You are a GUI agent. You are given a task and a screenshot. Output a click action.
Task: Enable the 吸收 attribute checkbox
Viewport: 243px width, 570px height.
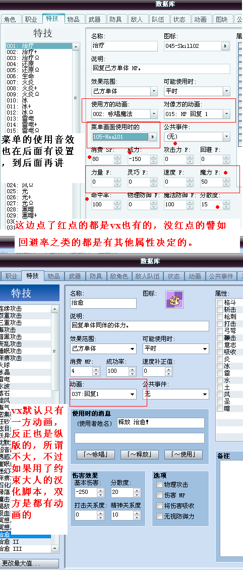(x=219, y=352)
